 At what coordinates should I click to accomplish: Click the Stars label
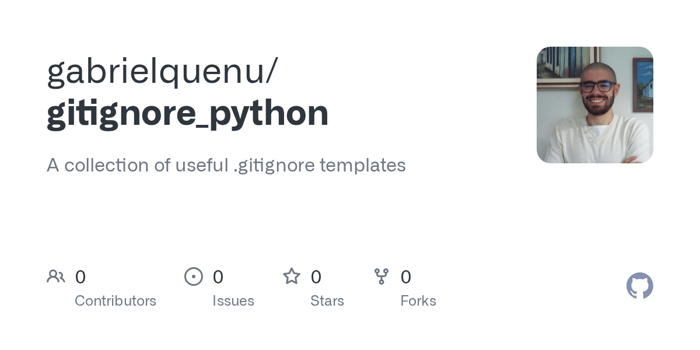[x=327, y=301]
